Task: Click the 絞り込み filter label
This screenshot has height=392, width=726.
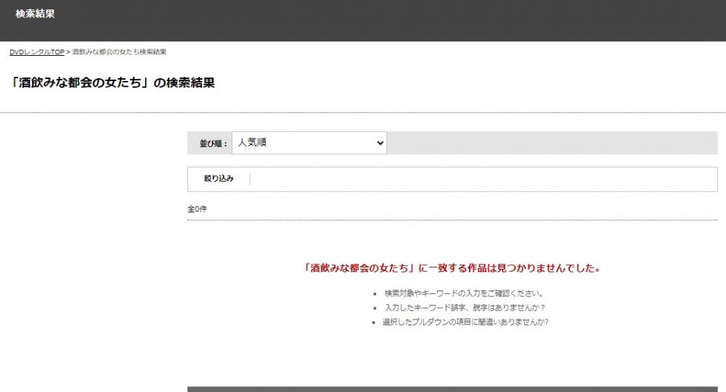Action: point(219,178)
